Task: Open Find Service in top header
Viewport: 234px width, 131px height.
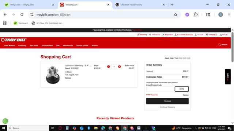Action: click(x=155, y=35)
